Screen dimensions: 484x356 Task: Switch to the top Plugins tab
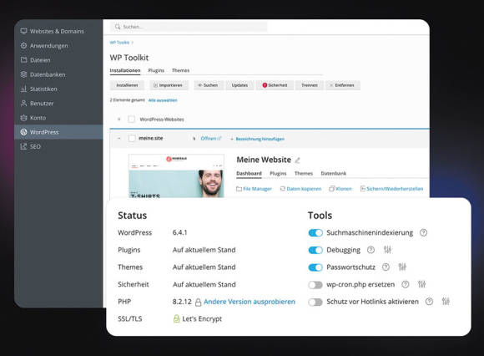pos(156,70)
